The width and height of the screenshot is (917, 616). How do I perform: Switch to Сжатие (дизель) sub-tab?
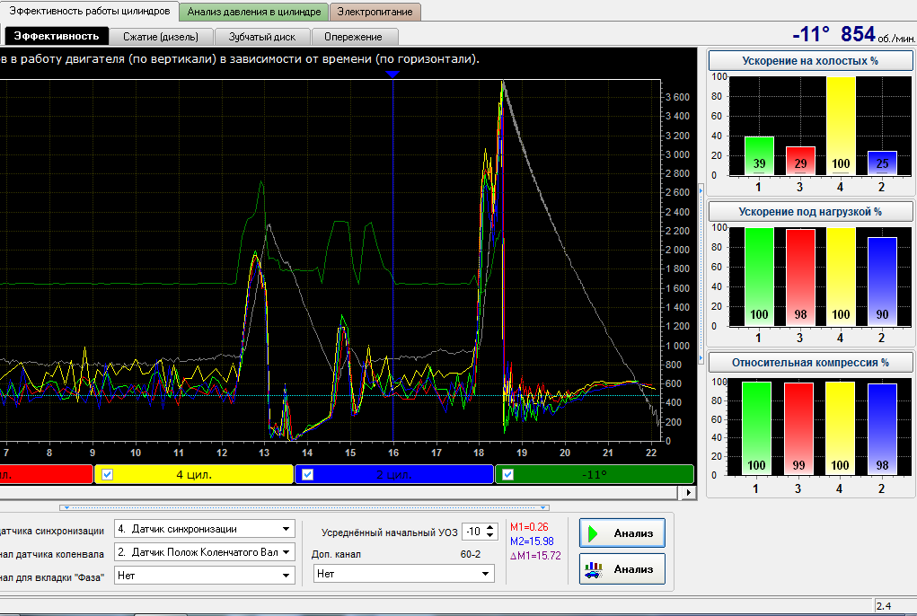click(161, 37)
